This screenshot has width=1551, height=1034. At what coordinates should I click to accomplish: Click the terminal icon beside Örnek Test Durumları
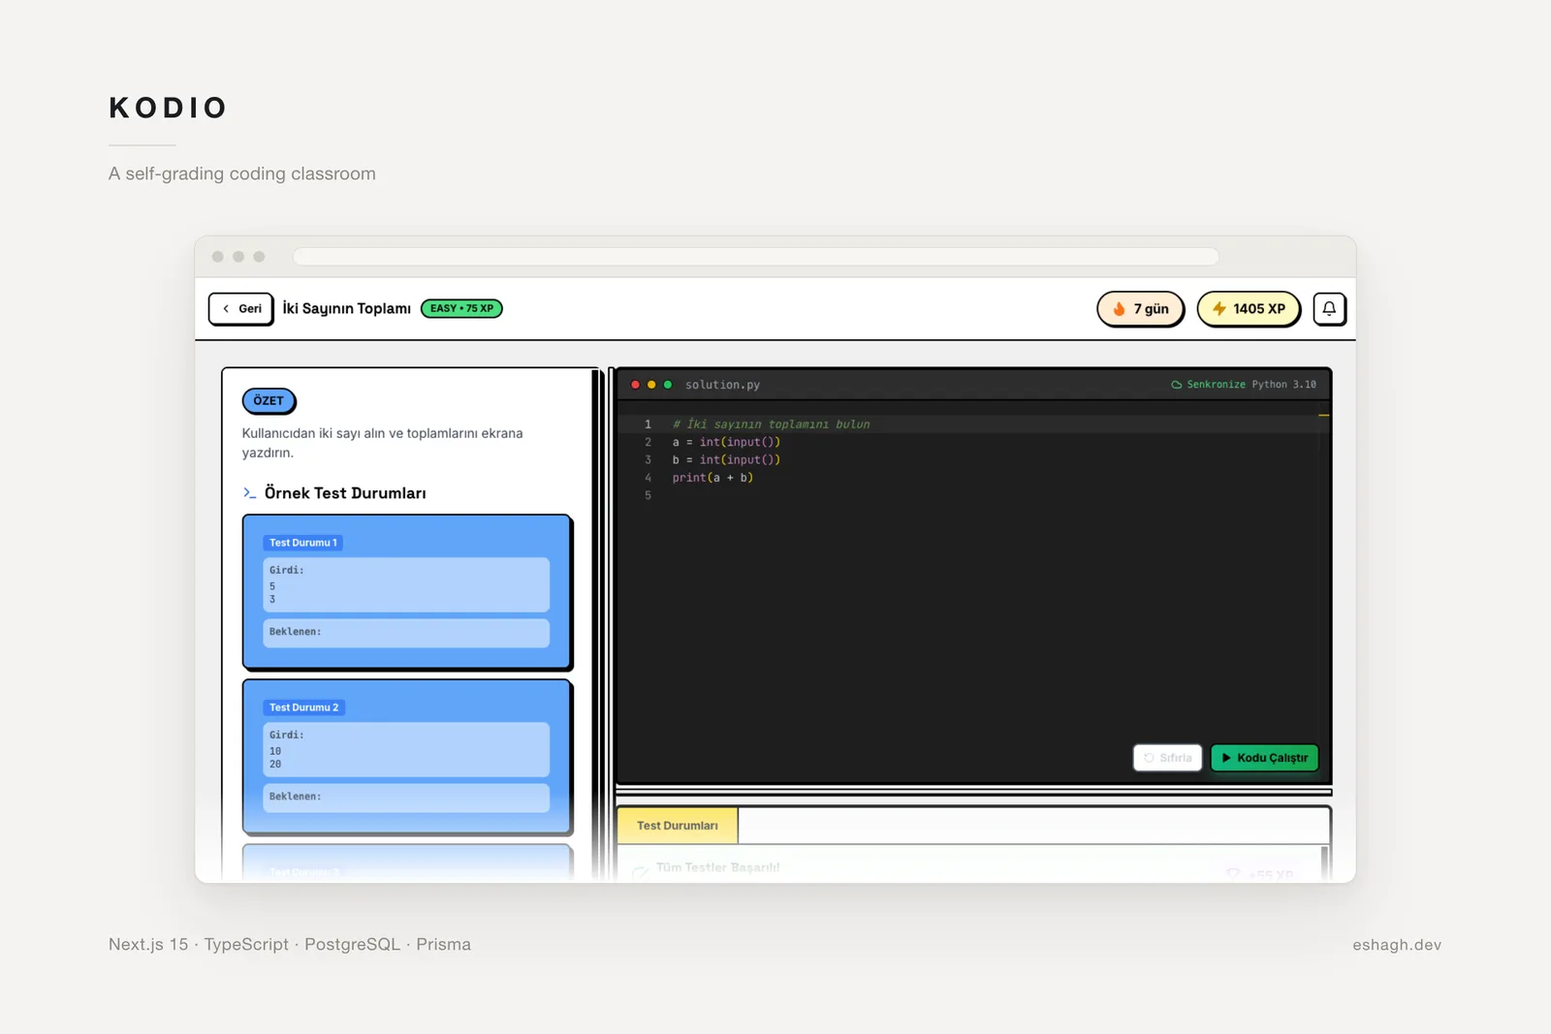tap(250, 493)
